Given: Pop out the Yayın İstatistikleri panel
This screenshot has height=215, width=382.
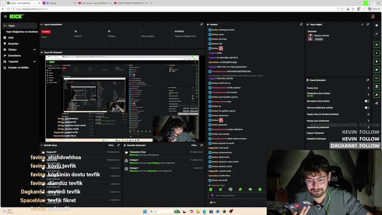Looking at the screenshot, I should [x=201, y=24].
